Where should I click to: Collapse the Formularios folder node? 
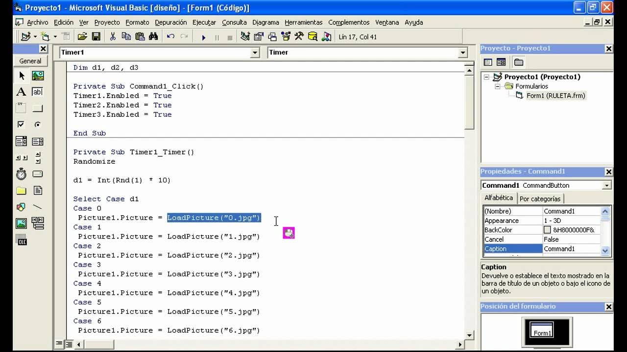point(497,86)
